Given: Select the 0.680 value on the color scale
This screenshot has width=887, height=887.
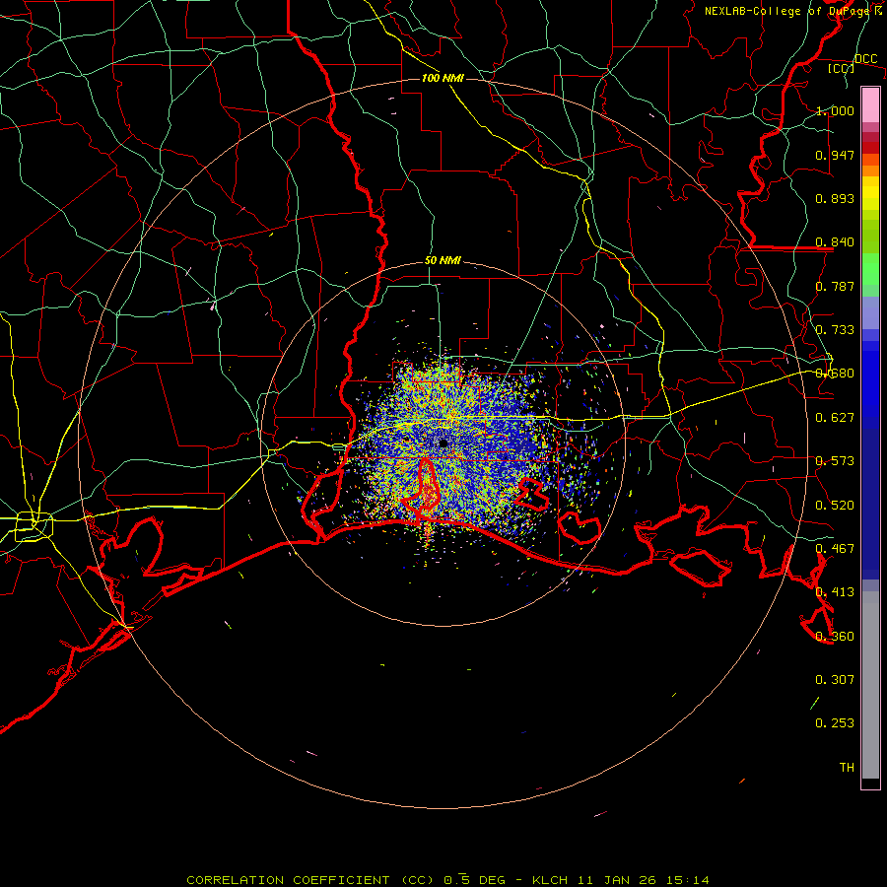Looking at the screenshot, I should point(835,374).
